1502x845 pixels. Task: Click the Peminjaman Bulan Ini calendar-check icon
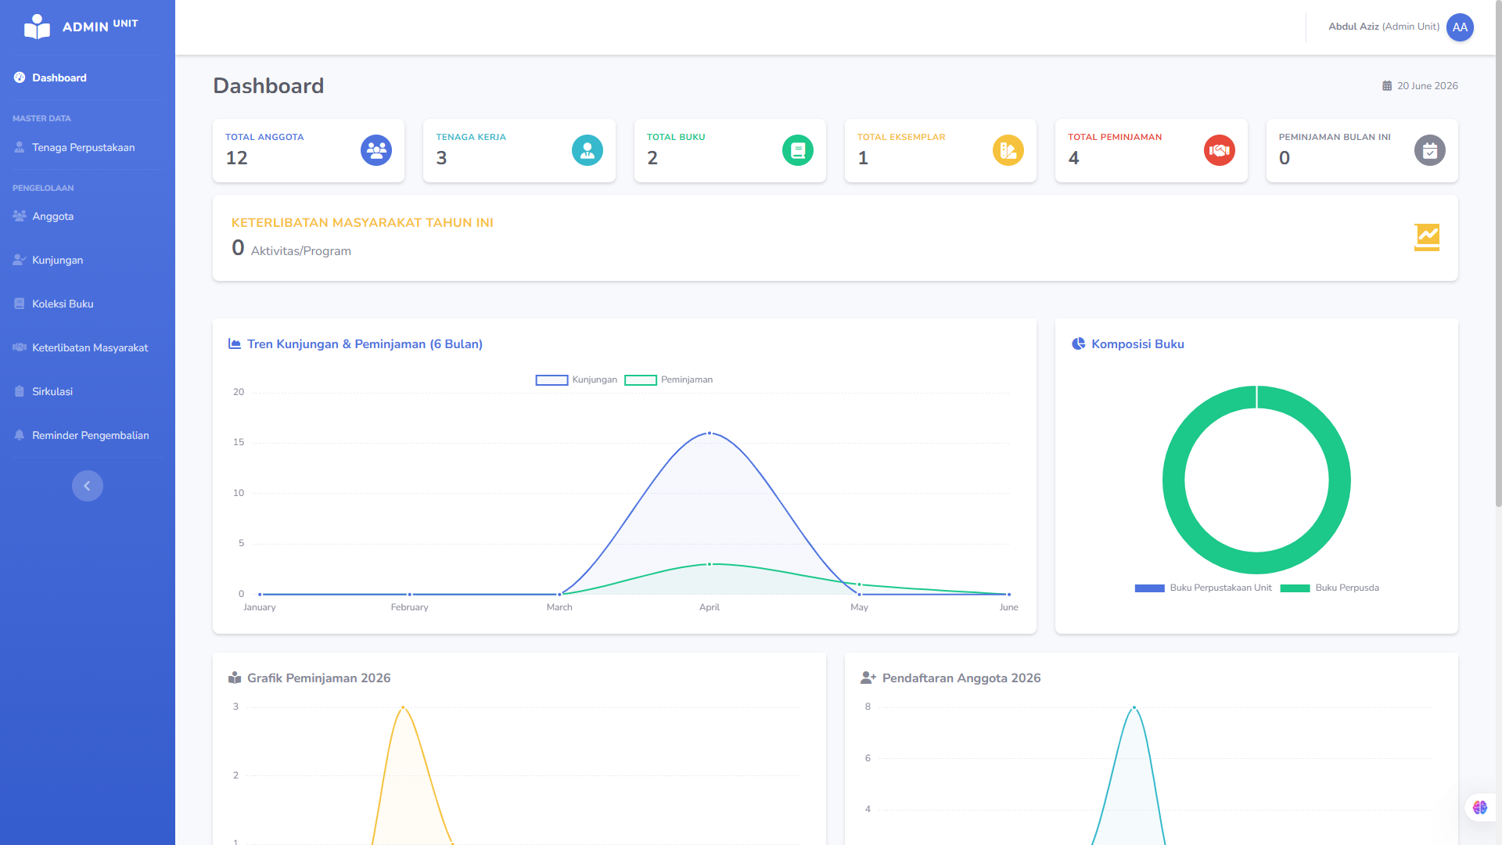click(x=1430, y=150)
